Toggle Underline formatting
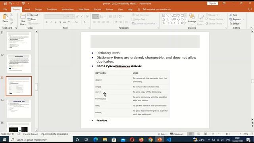Screen dimensions: 254x143 tap(56, 22)
